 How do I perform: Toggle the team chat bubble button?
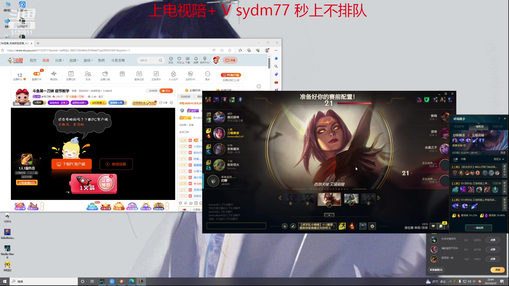[433, 226]
